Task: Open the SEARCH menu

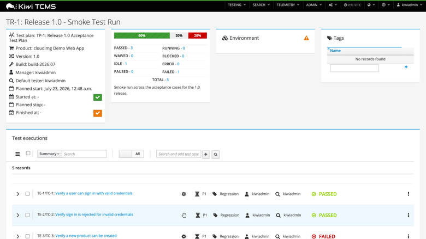Action: 262,5
